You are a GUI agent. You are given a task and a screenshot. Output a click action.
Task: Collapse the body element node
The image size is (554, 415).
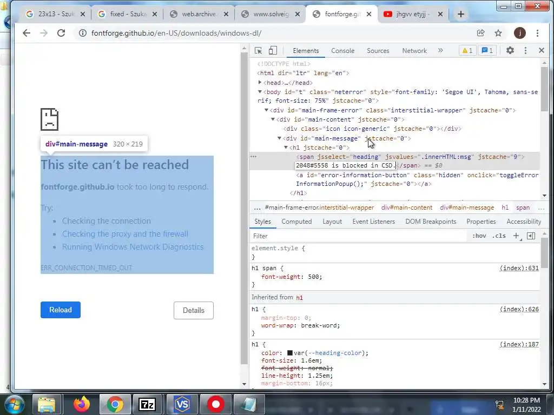click(x=260, y=92)
